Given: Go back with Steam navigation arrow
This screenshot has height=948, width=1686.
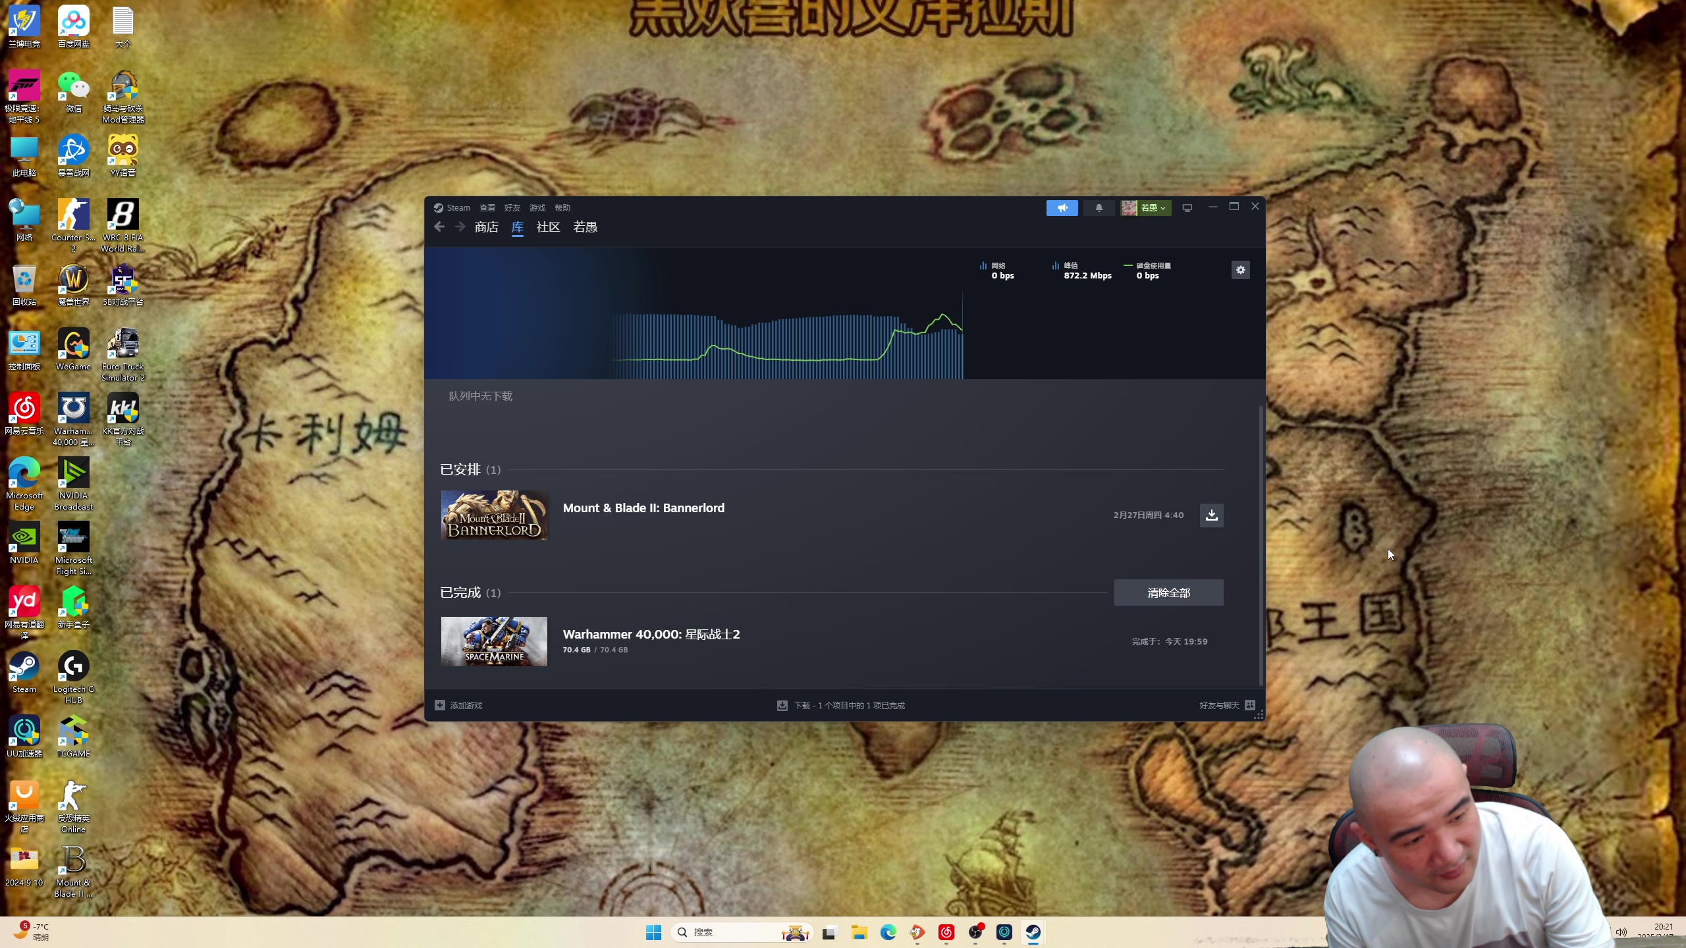Looking at the screenshot, I should point(439,227).
